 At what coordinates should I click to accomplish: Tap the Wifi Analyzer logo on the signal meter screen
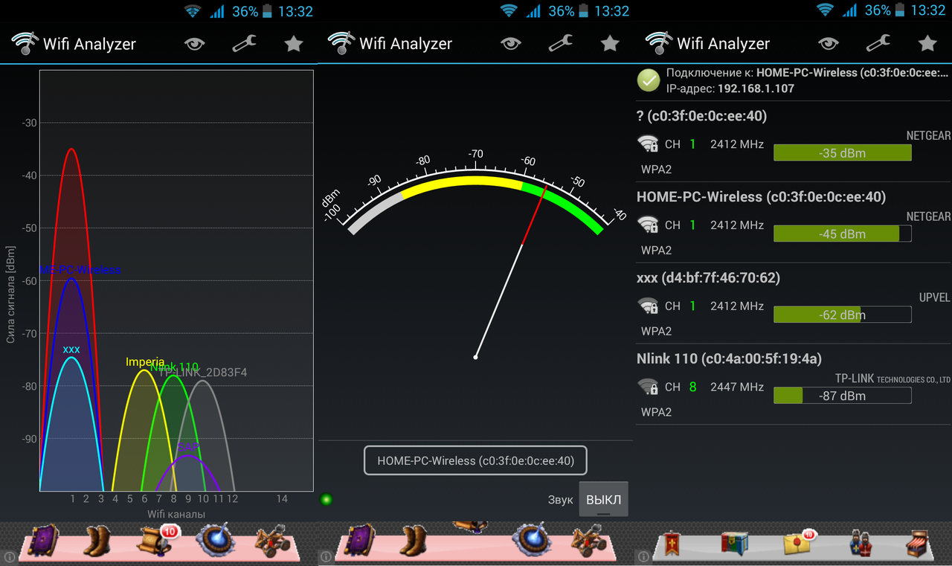tap(341, 43)
